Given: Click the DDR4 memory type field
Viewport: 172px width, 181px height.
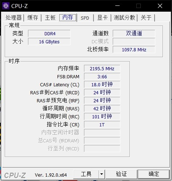Looking at the screenshot, I should [x=49, y=34].
